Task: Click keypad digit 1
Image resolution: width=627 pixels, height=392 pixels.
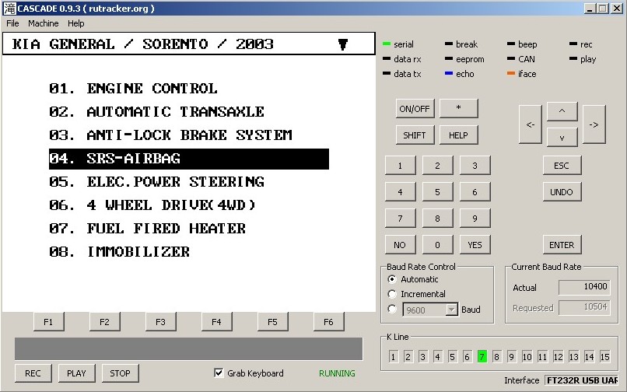Action: (x=401, y=166)
